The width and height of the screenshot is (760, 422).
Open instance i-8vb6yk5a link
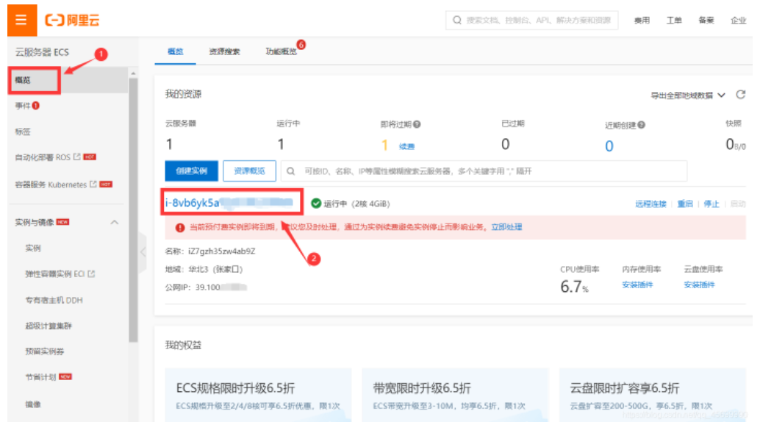[229, 203]
